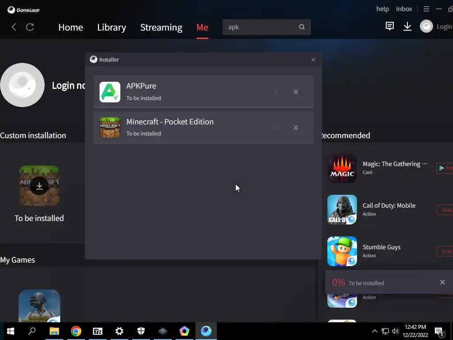The width and height of the screenshot is (453, 340).
Task: Click the profile avatar near Login
Action: (426, 26)
